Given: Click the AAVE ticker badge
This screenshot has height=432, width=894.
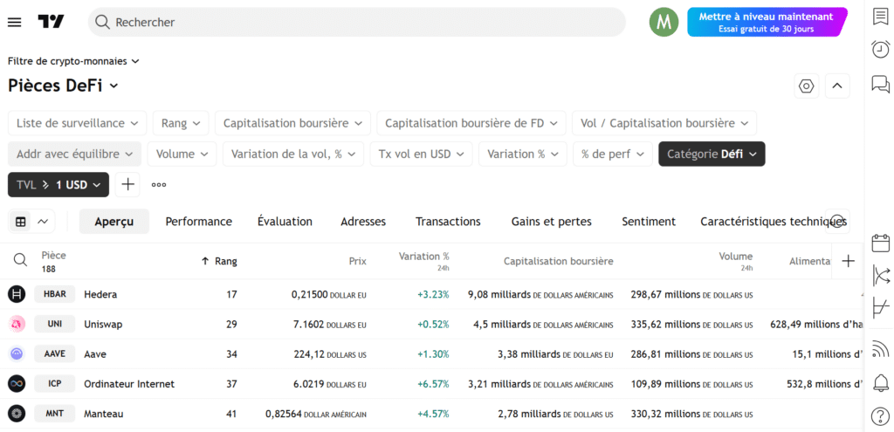Looking at the screenshot, I should coord(55,354).
